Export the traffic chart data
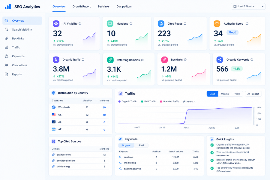Screen dimensions: 270x180 [253, 94]
